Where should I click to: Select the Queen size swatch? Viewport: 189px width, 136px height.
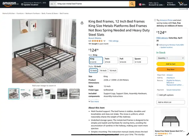141,60
